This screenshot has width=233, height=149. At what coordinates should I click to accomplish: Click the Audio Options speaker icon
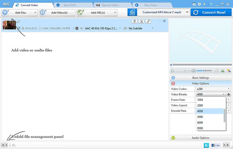coord(173,138)
